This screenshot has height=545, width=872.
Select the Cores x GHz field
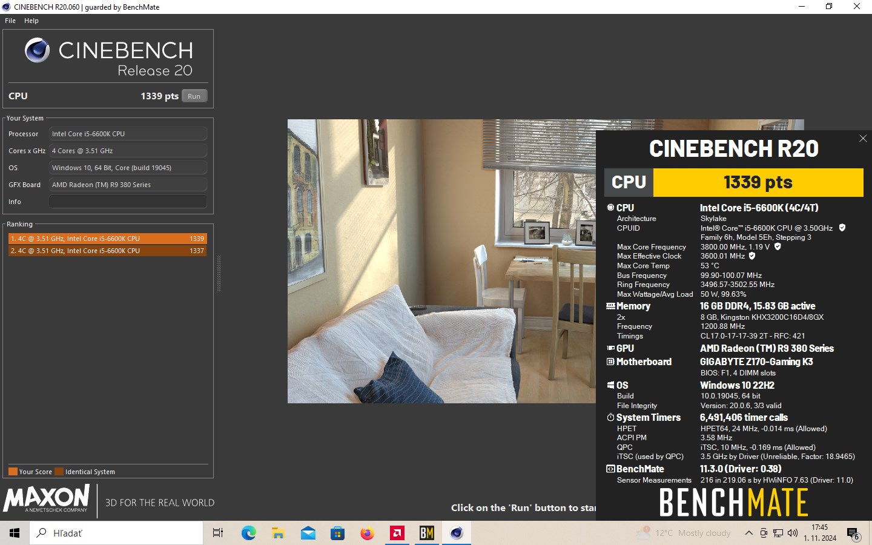pyautogui.click(x=128, y=151)
